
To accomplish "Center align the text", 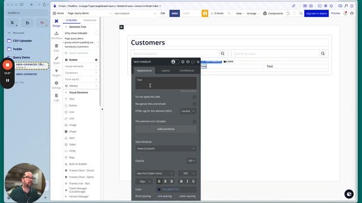I will (x=165, y=182).
